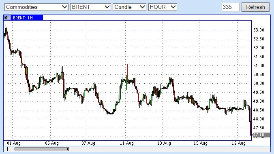Image resolution: width=274 pixels, height=154 pixels.
Task: Open the Commodities category dropdown
Action: tap(36, 7)
